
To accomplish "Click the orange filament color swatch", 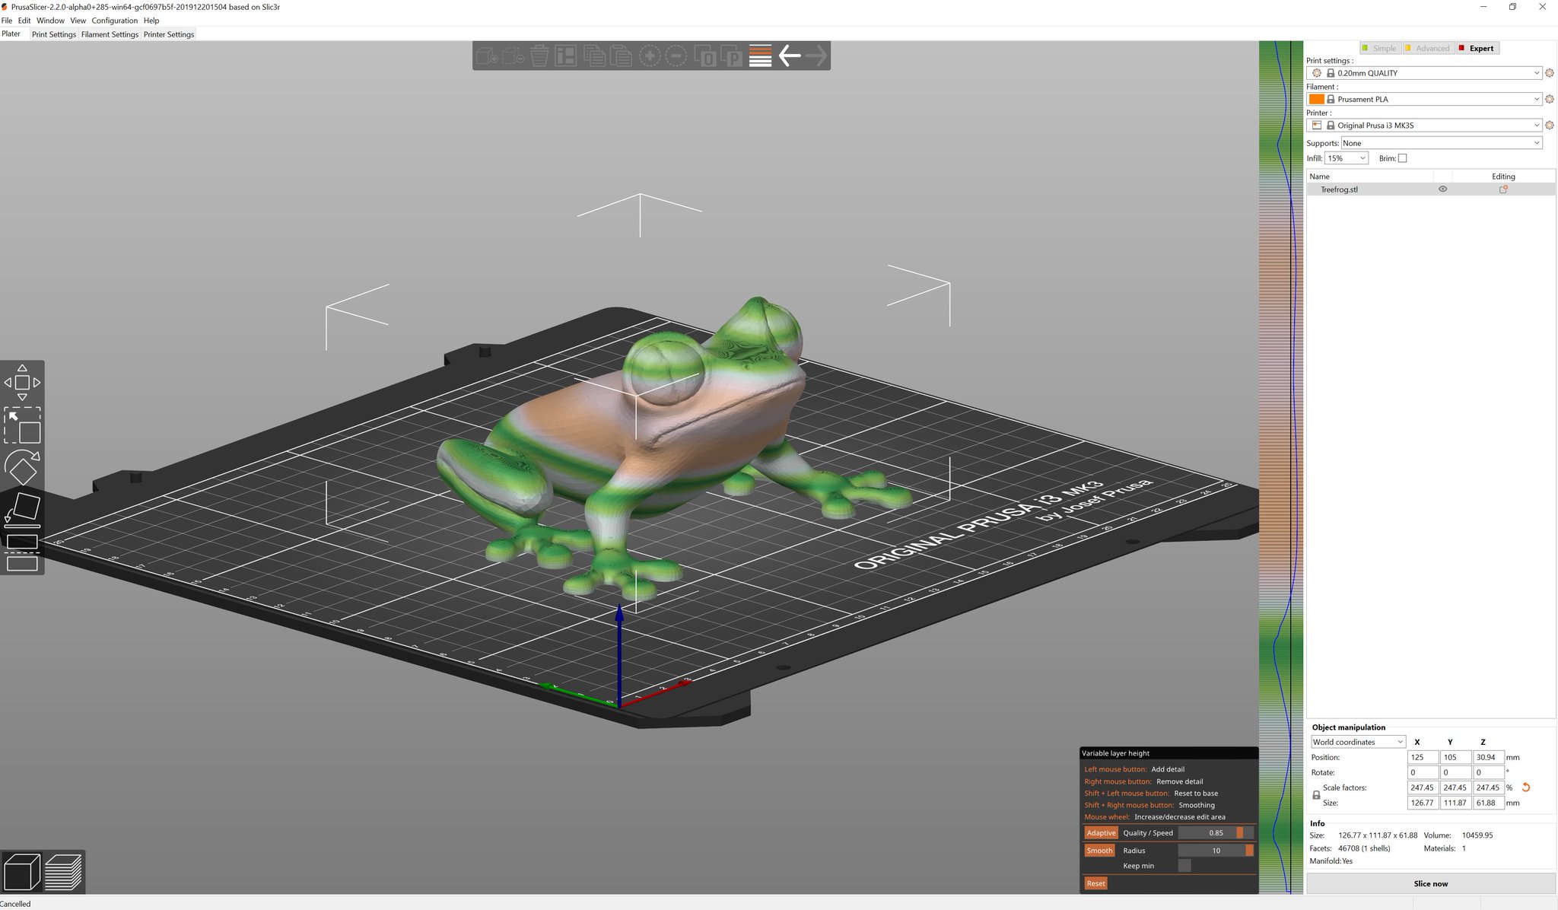I will point(1316,99).
